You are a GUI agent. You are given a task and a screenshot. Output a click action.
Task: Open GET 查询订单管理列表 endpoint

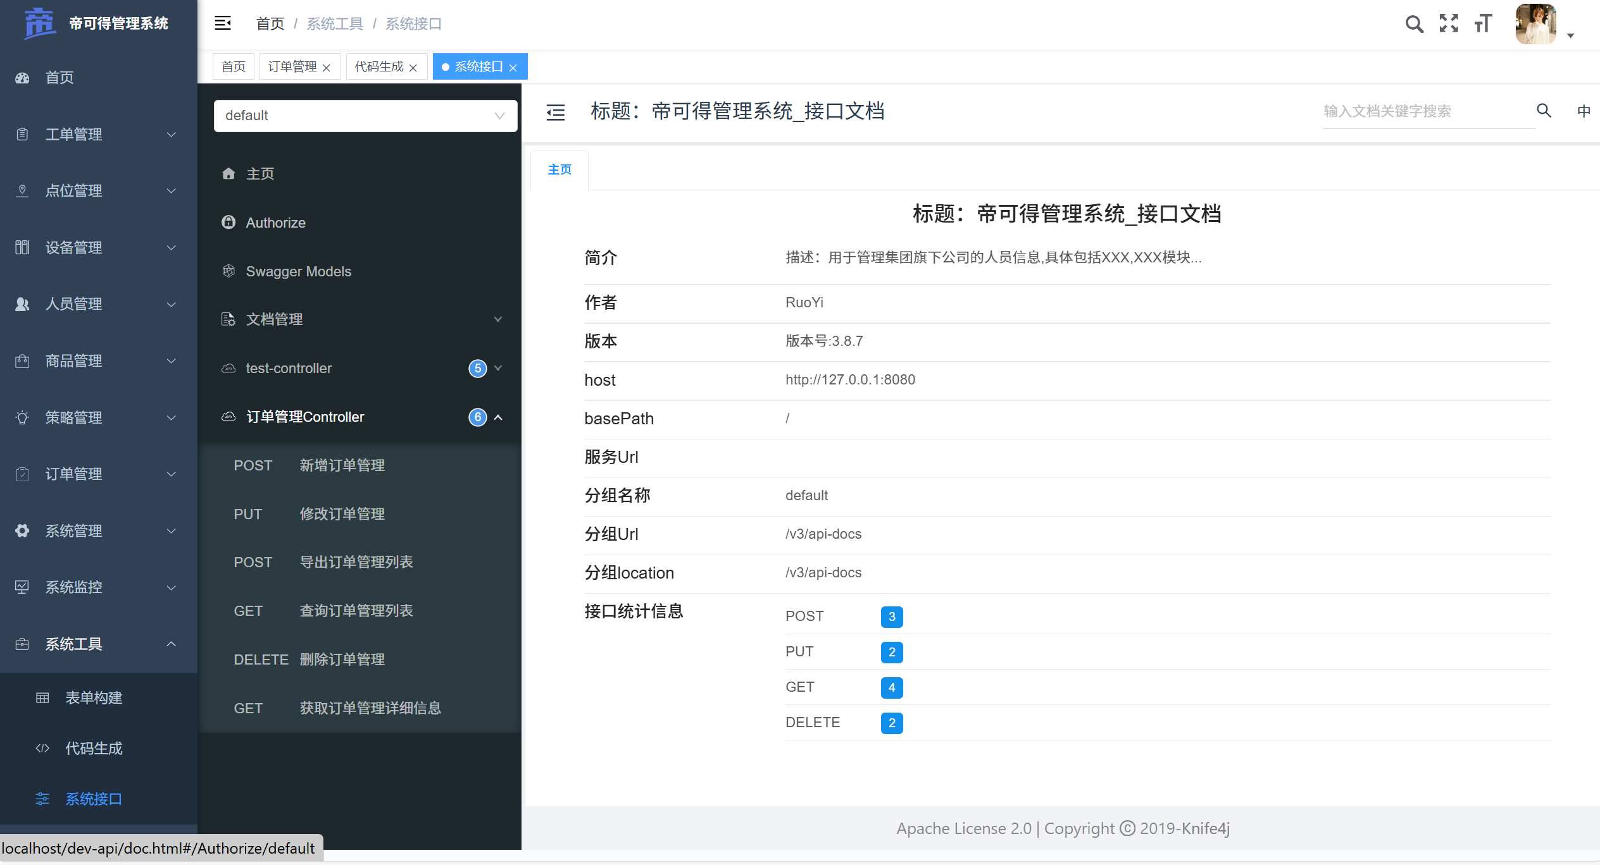(359, 611)
